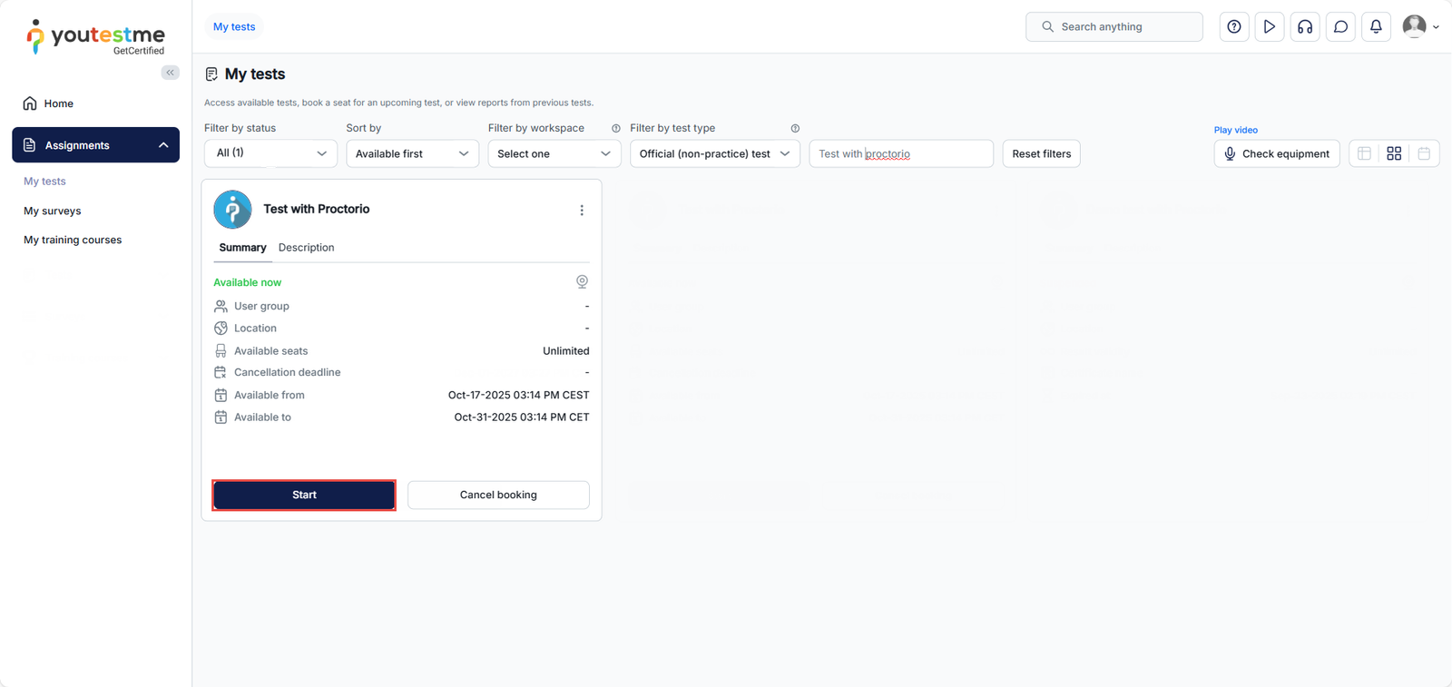This screenshot has height=687, width=1452.
Task: Switch to the Description tab
Action: [x=306, y=248]
